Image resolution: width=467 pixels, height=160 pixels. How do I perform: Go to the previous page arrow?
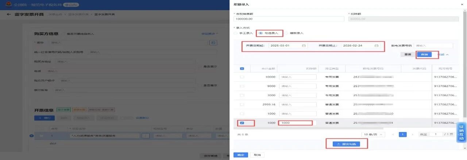(393, 134)
